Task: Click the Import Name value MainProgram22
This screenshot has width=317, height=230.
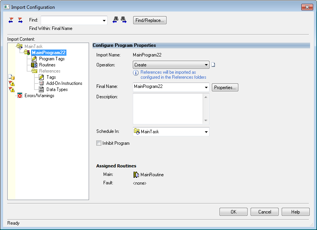Action: coord(147,55)
